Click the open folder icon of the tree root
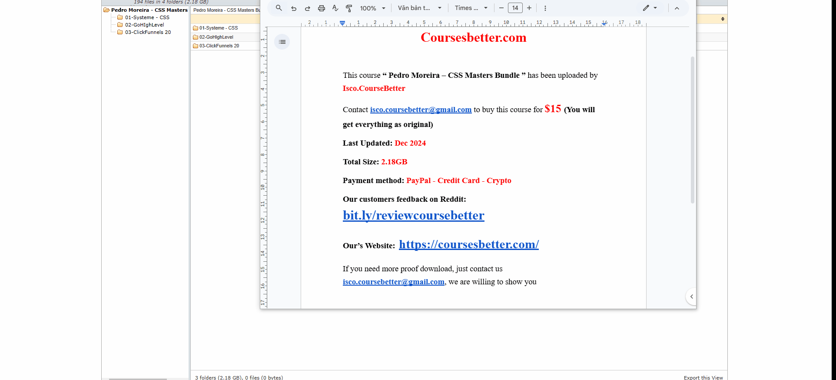Viewport: 836px width, 380px height. pos(106,10)
